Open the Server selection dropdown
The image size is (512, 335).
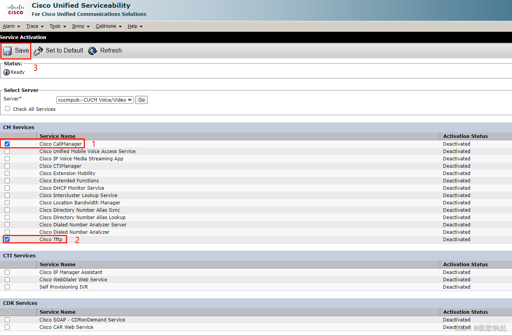95,100
